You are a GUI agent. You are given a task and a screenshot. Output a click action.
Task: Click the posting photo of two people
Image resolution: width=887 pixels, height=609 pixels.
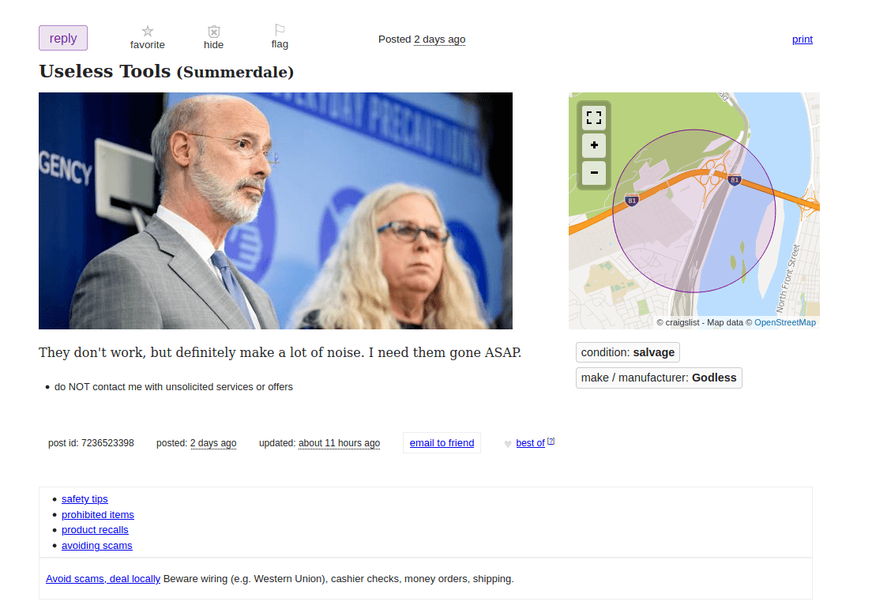pyautogui.click(x=276, y=211)
